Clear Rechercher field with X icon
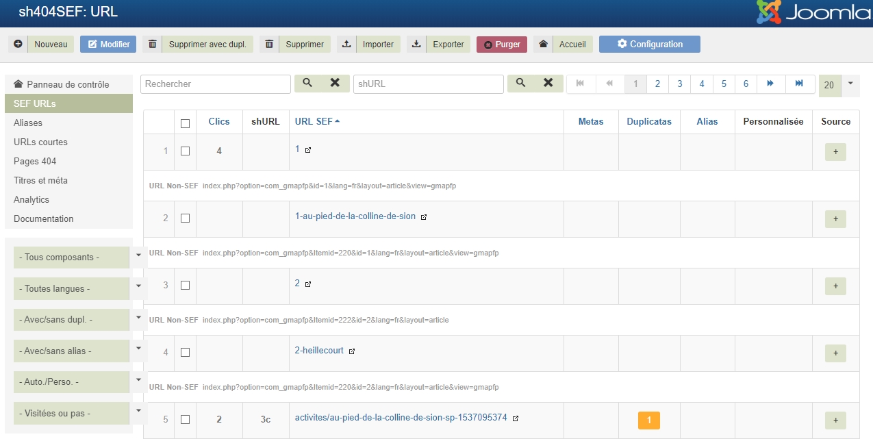873x439 pixels. click(335, 83)
